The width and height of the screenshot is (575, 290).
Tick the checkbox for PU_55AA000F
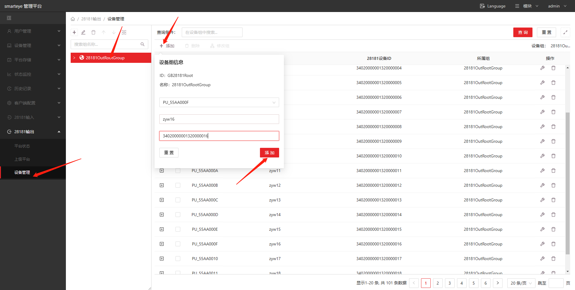(x=178, y=244)
